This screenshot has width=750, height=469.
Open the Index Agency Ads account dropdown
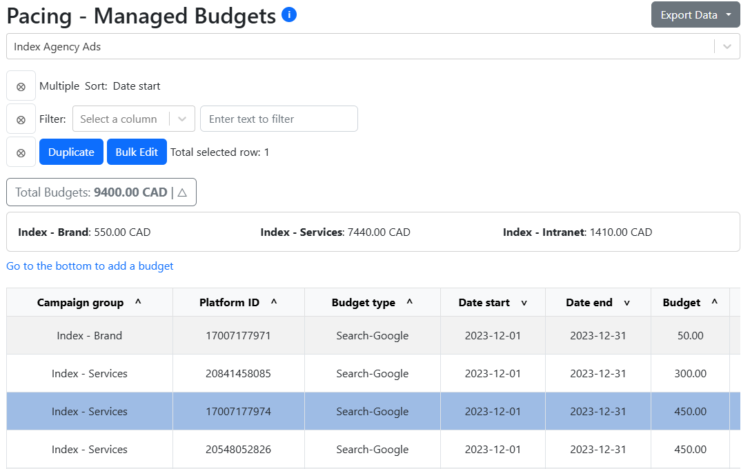click(373, 46)
